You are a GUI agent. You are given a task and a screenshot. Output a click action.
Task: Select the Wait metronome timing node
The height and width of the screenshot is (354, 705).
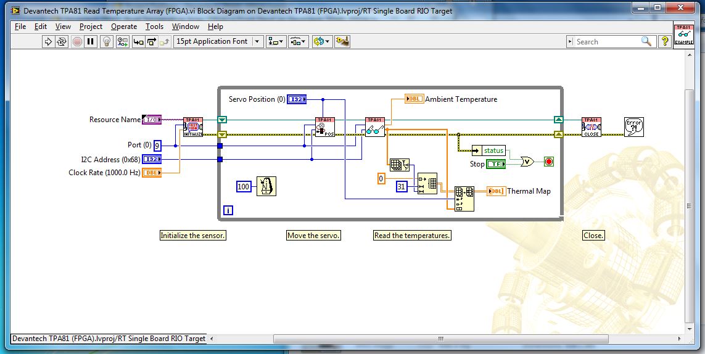pos(266,186)
